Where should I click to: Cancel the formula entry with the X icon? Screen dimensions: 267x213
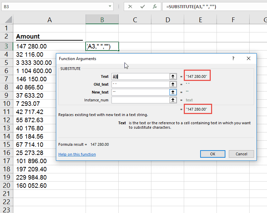tap(130, 6)
